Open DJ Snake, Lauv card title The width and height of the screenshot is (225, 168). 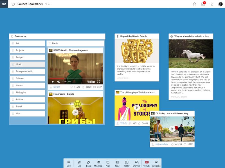coord(172,113)
